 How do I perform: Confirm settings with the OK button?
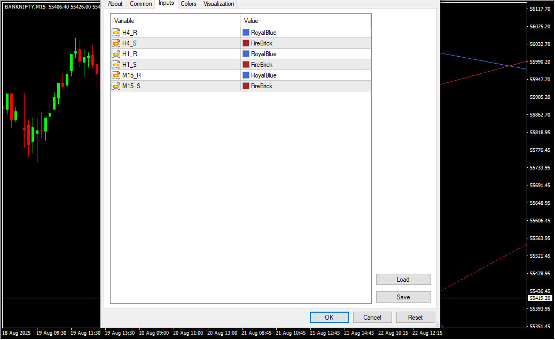[329, 318]
